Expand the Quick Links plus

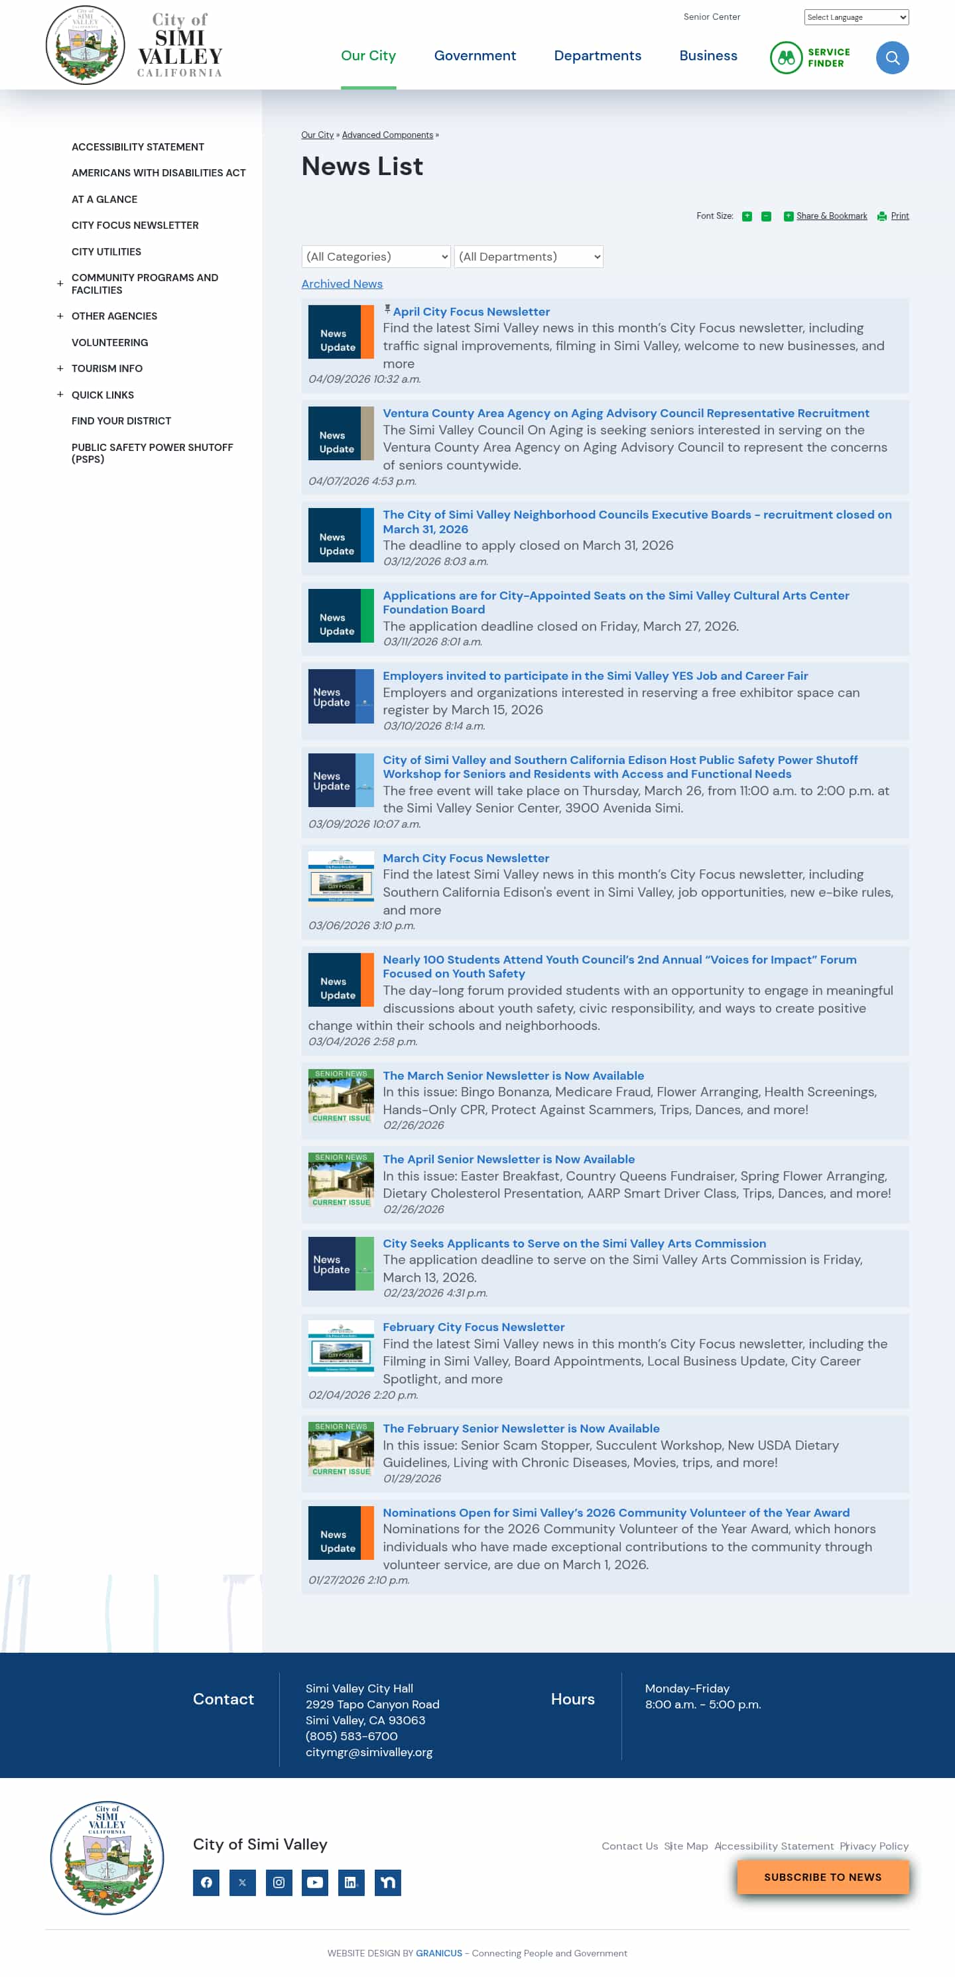(x=60, y=395)
